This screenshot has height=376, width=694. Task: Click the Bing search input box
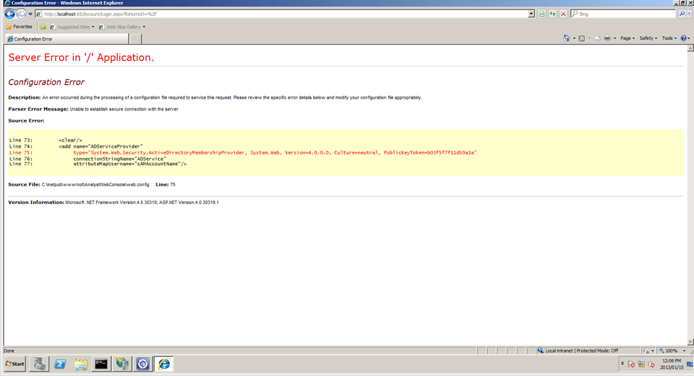coord(622,14)
